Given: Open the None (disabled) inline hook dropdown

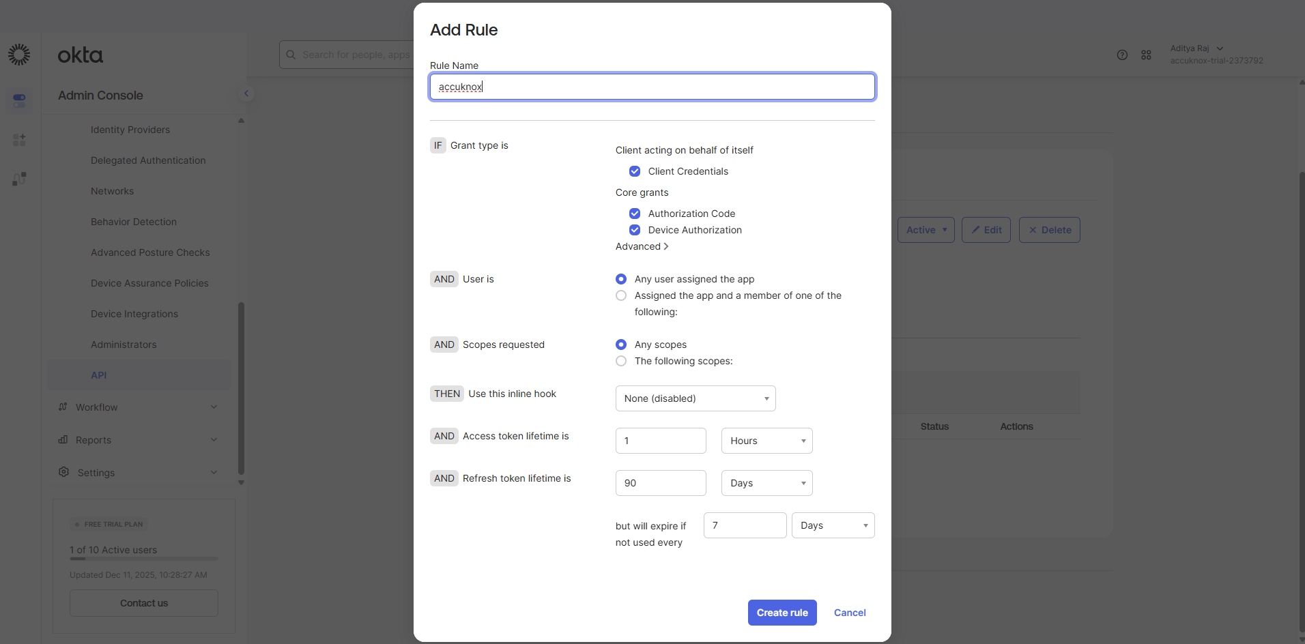Looking at the screenshot, I should [x=695, y=398].
